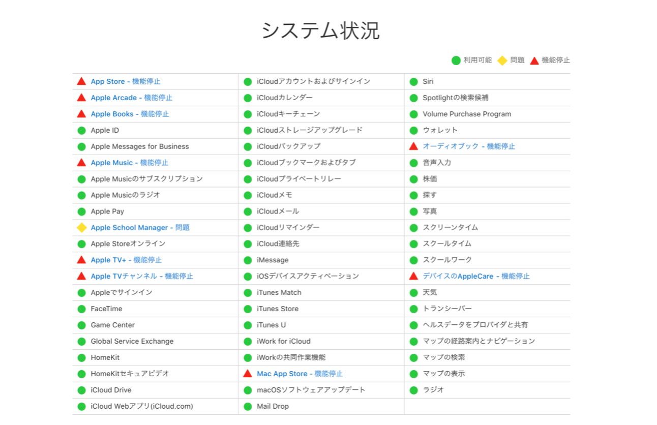Viewport: 657px width, 425px height.
Task: Select the iCloudストレージアップグレード entry
Action: coord(310,130)
